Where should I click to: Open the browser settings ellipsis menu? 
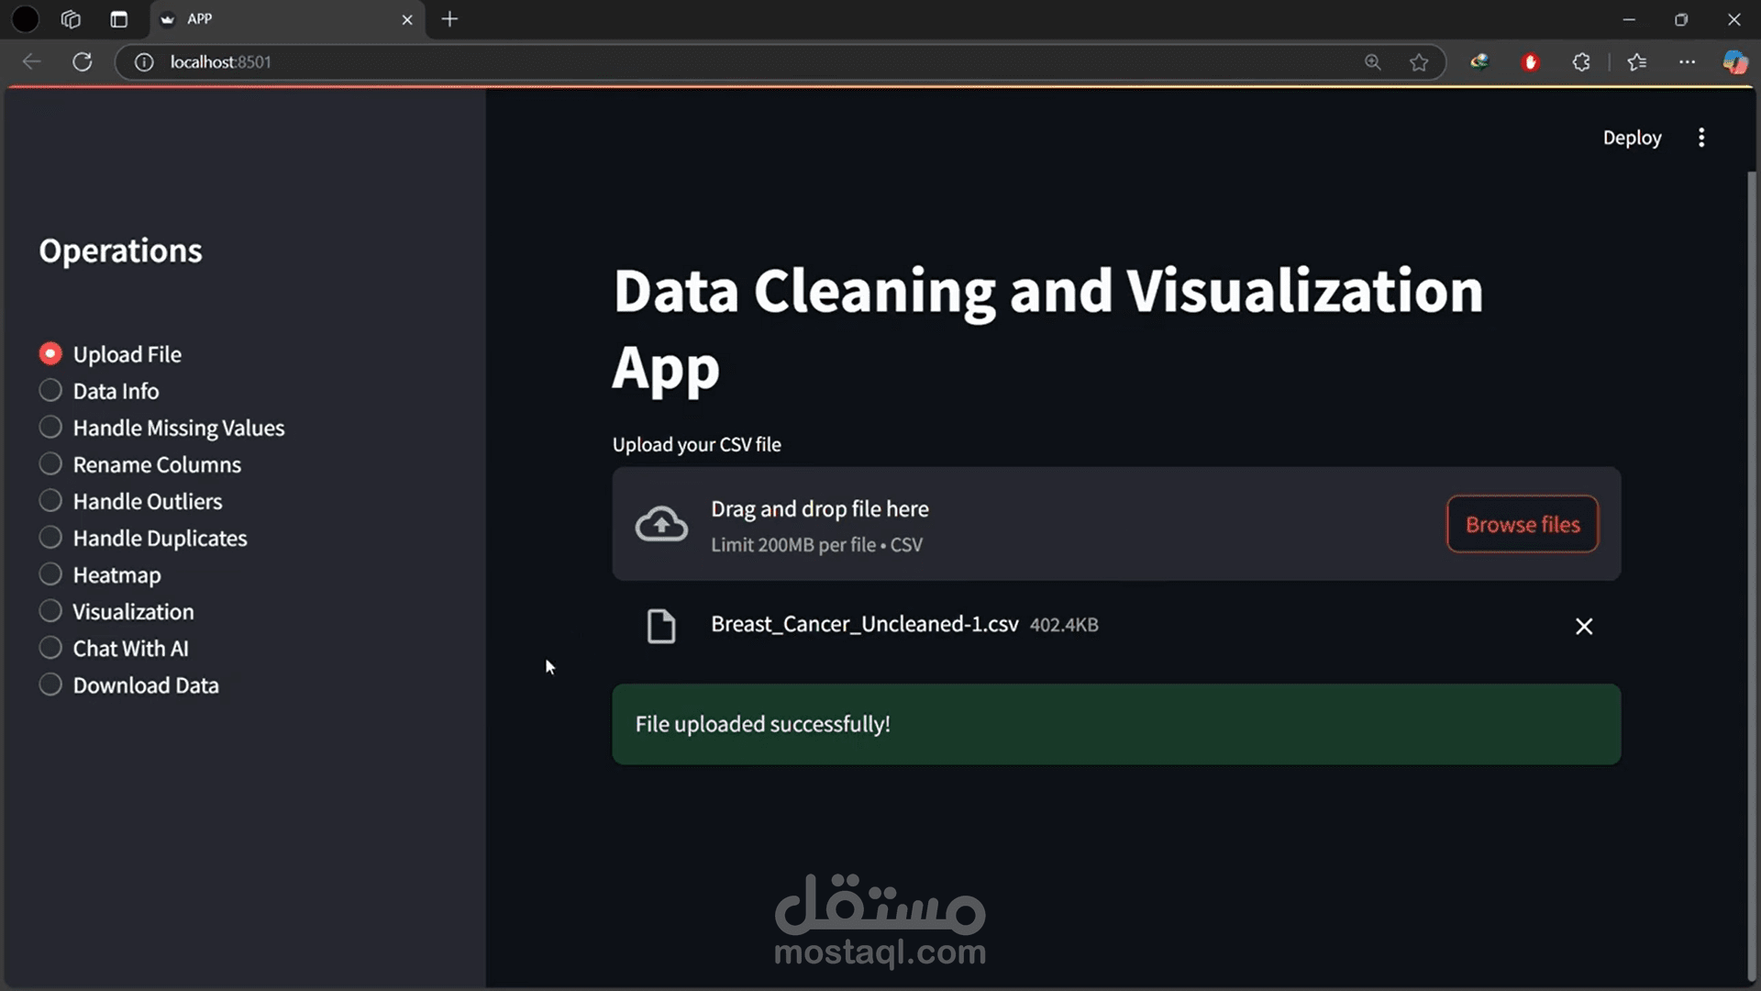click(x=1688, y=61)
